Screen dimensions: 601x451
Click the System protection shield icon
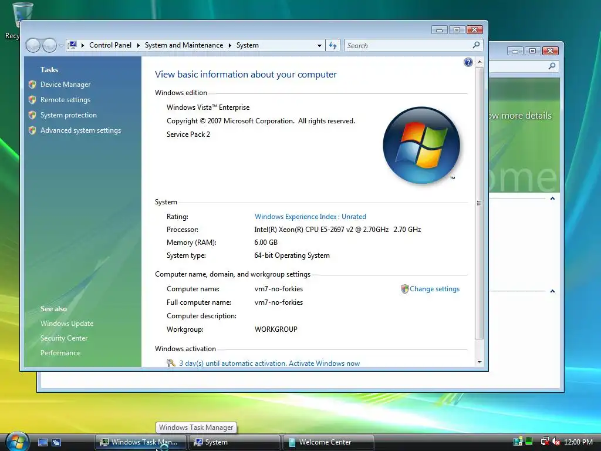[33, 115]
